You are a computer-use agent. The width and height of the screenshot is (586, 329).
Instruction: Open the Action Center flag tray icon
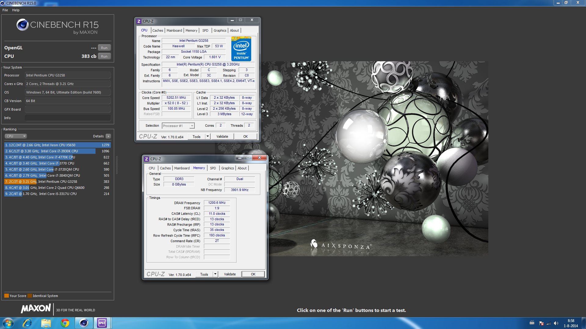tap(541, 323)
